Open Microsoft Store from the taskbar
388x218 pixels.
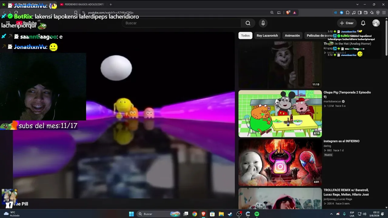pyautogui.click(x=212, y=214)
